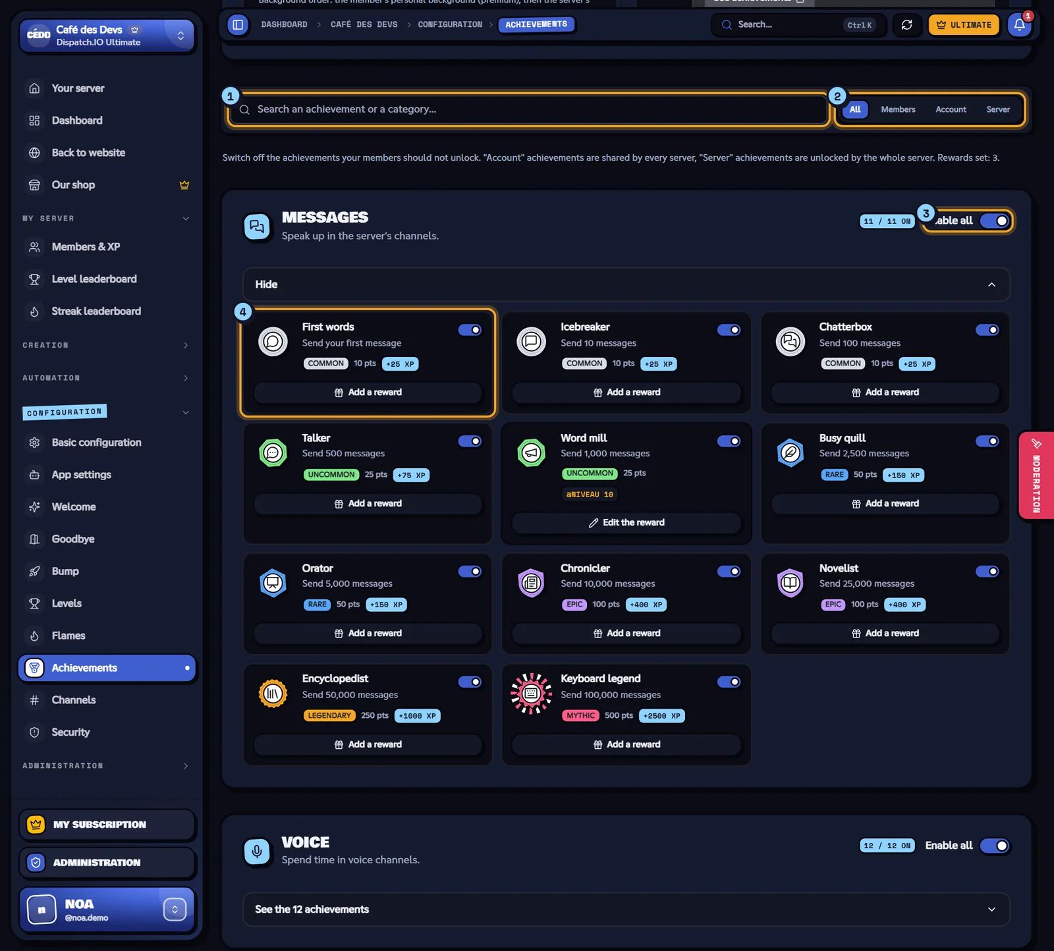
Task: Open the Moderation side tab
Action: 1036,475
